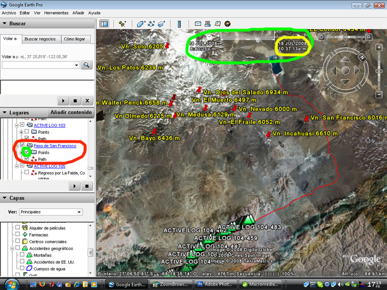This screenshot has width=387, height=290.
Task: Open the Herramientas menu
Action: (x=56, y=13)
